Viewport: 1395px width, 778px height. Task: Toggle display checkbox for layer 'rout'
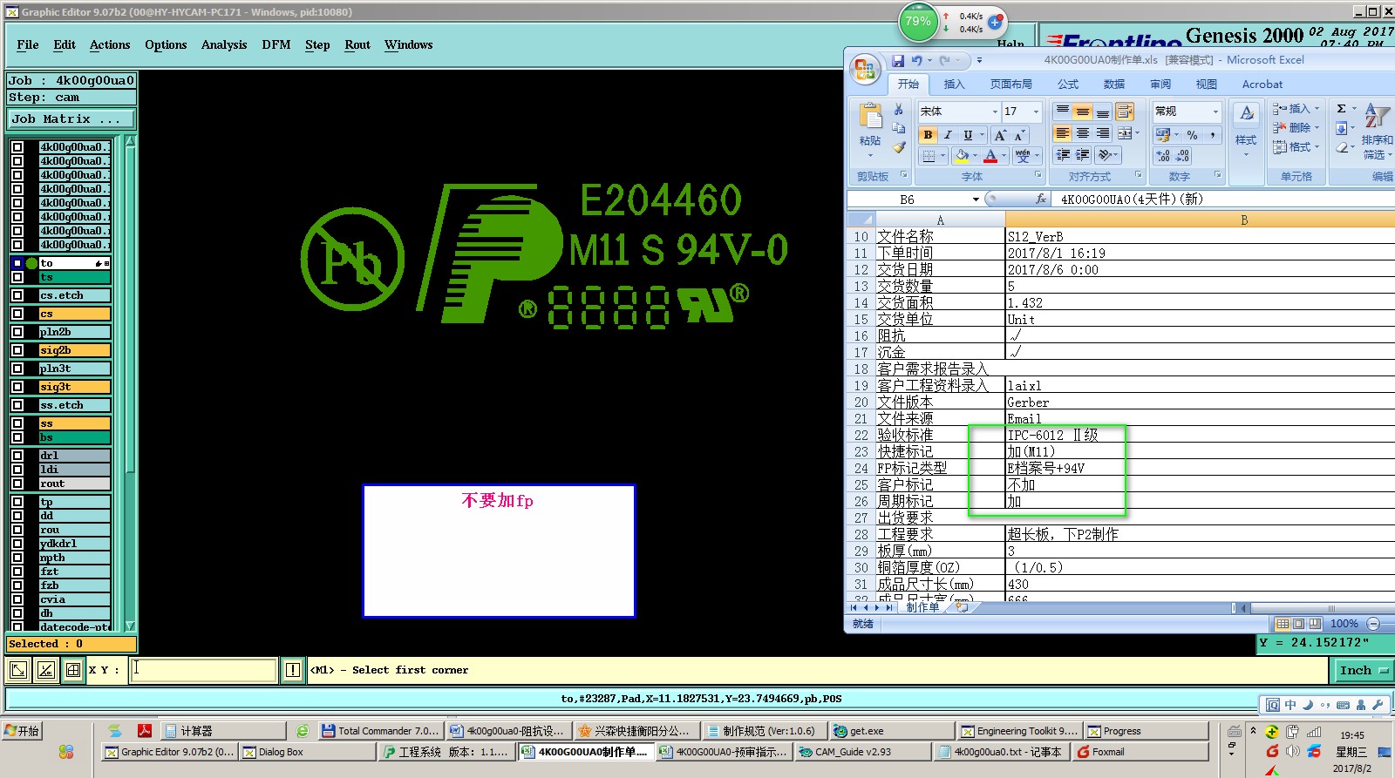(17, 484)
